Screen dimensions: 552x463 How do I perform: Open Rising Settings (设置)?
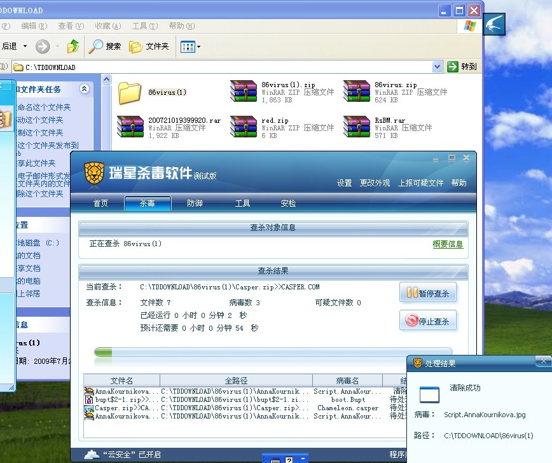pos(344,183)
